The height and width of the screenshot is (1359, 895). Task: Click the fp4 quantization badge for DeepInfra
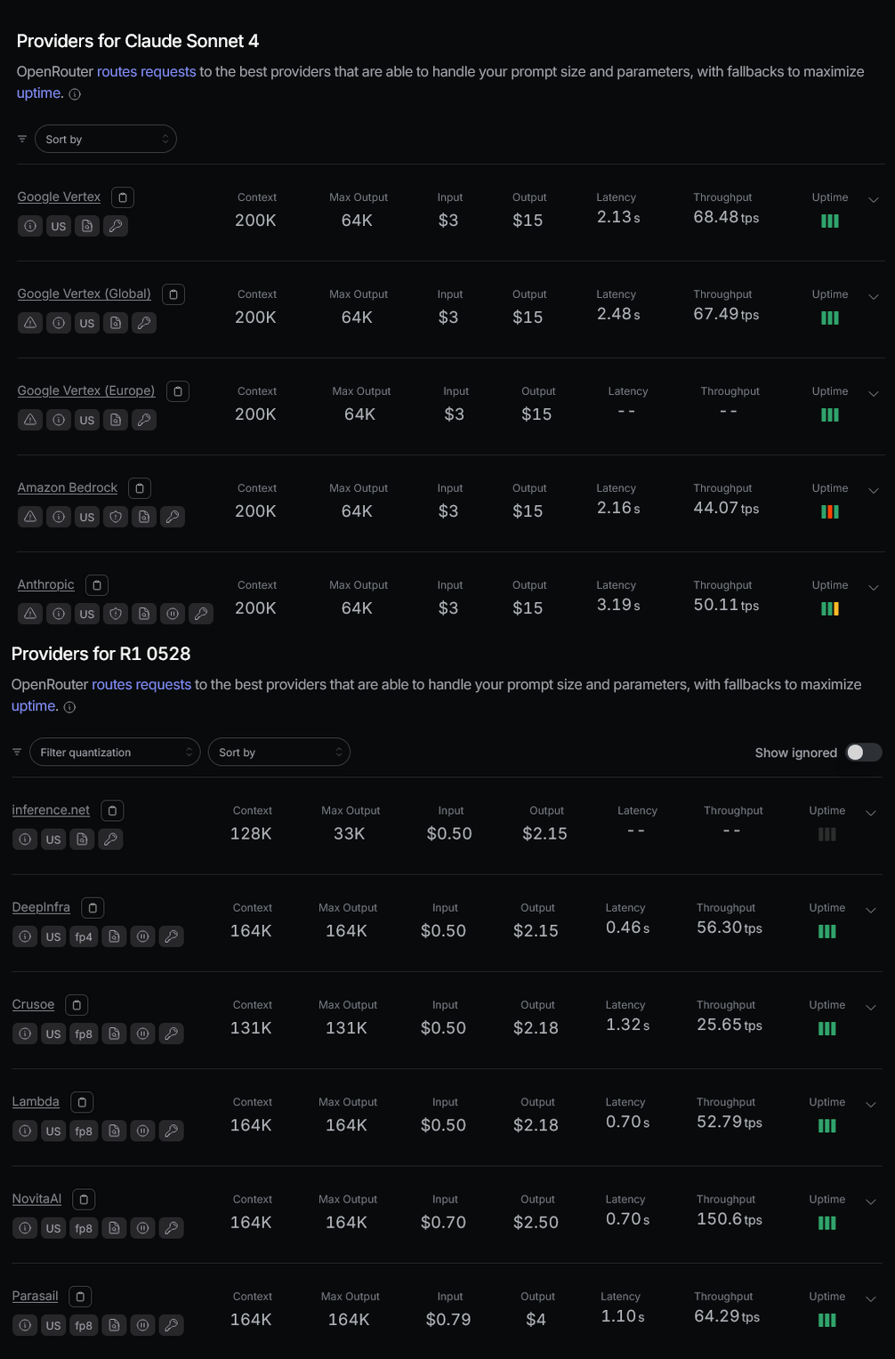pyautogui.click(x=84, y=937)
